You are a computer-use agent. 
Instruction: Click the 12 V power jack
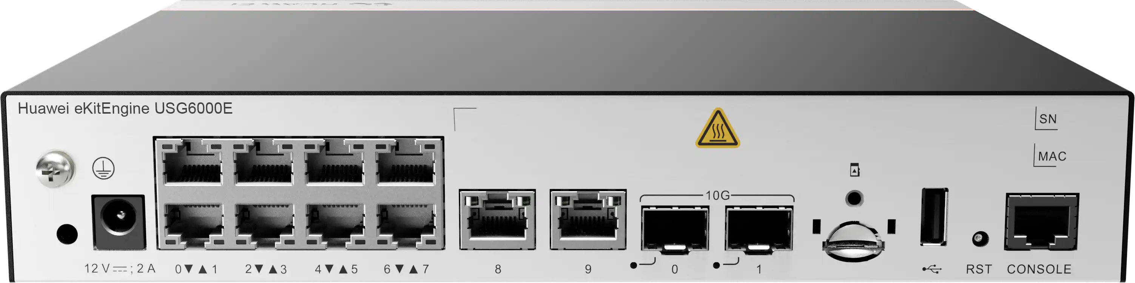point(119,222)
